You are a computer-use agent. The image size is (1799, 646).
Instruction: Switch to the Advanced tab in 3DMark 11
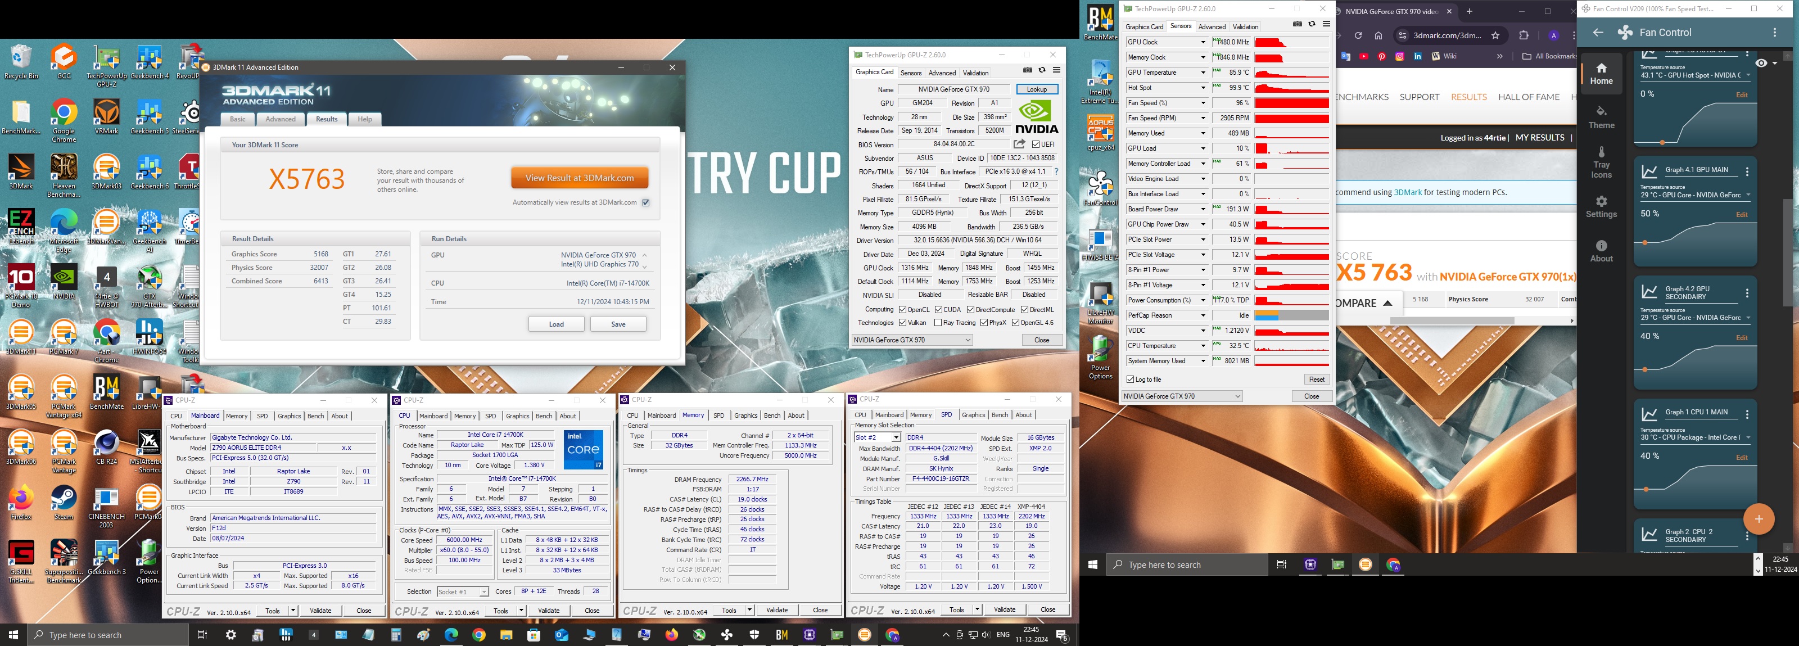point(281,119)
